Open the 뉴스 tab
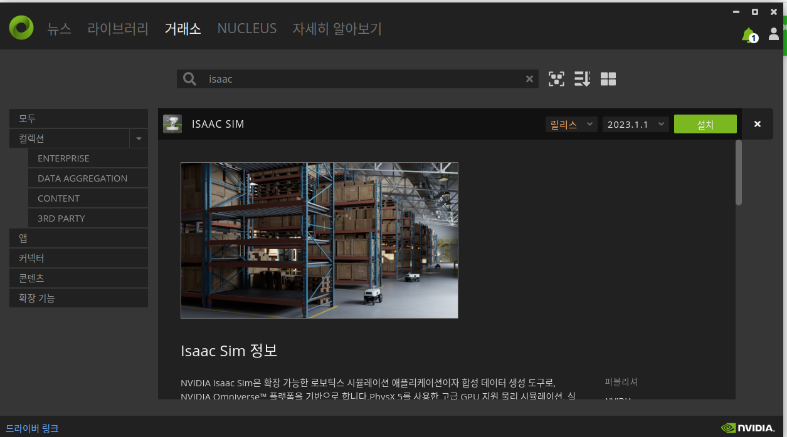Viewport: 787px width, 437px height. (60, 29)
